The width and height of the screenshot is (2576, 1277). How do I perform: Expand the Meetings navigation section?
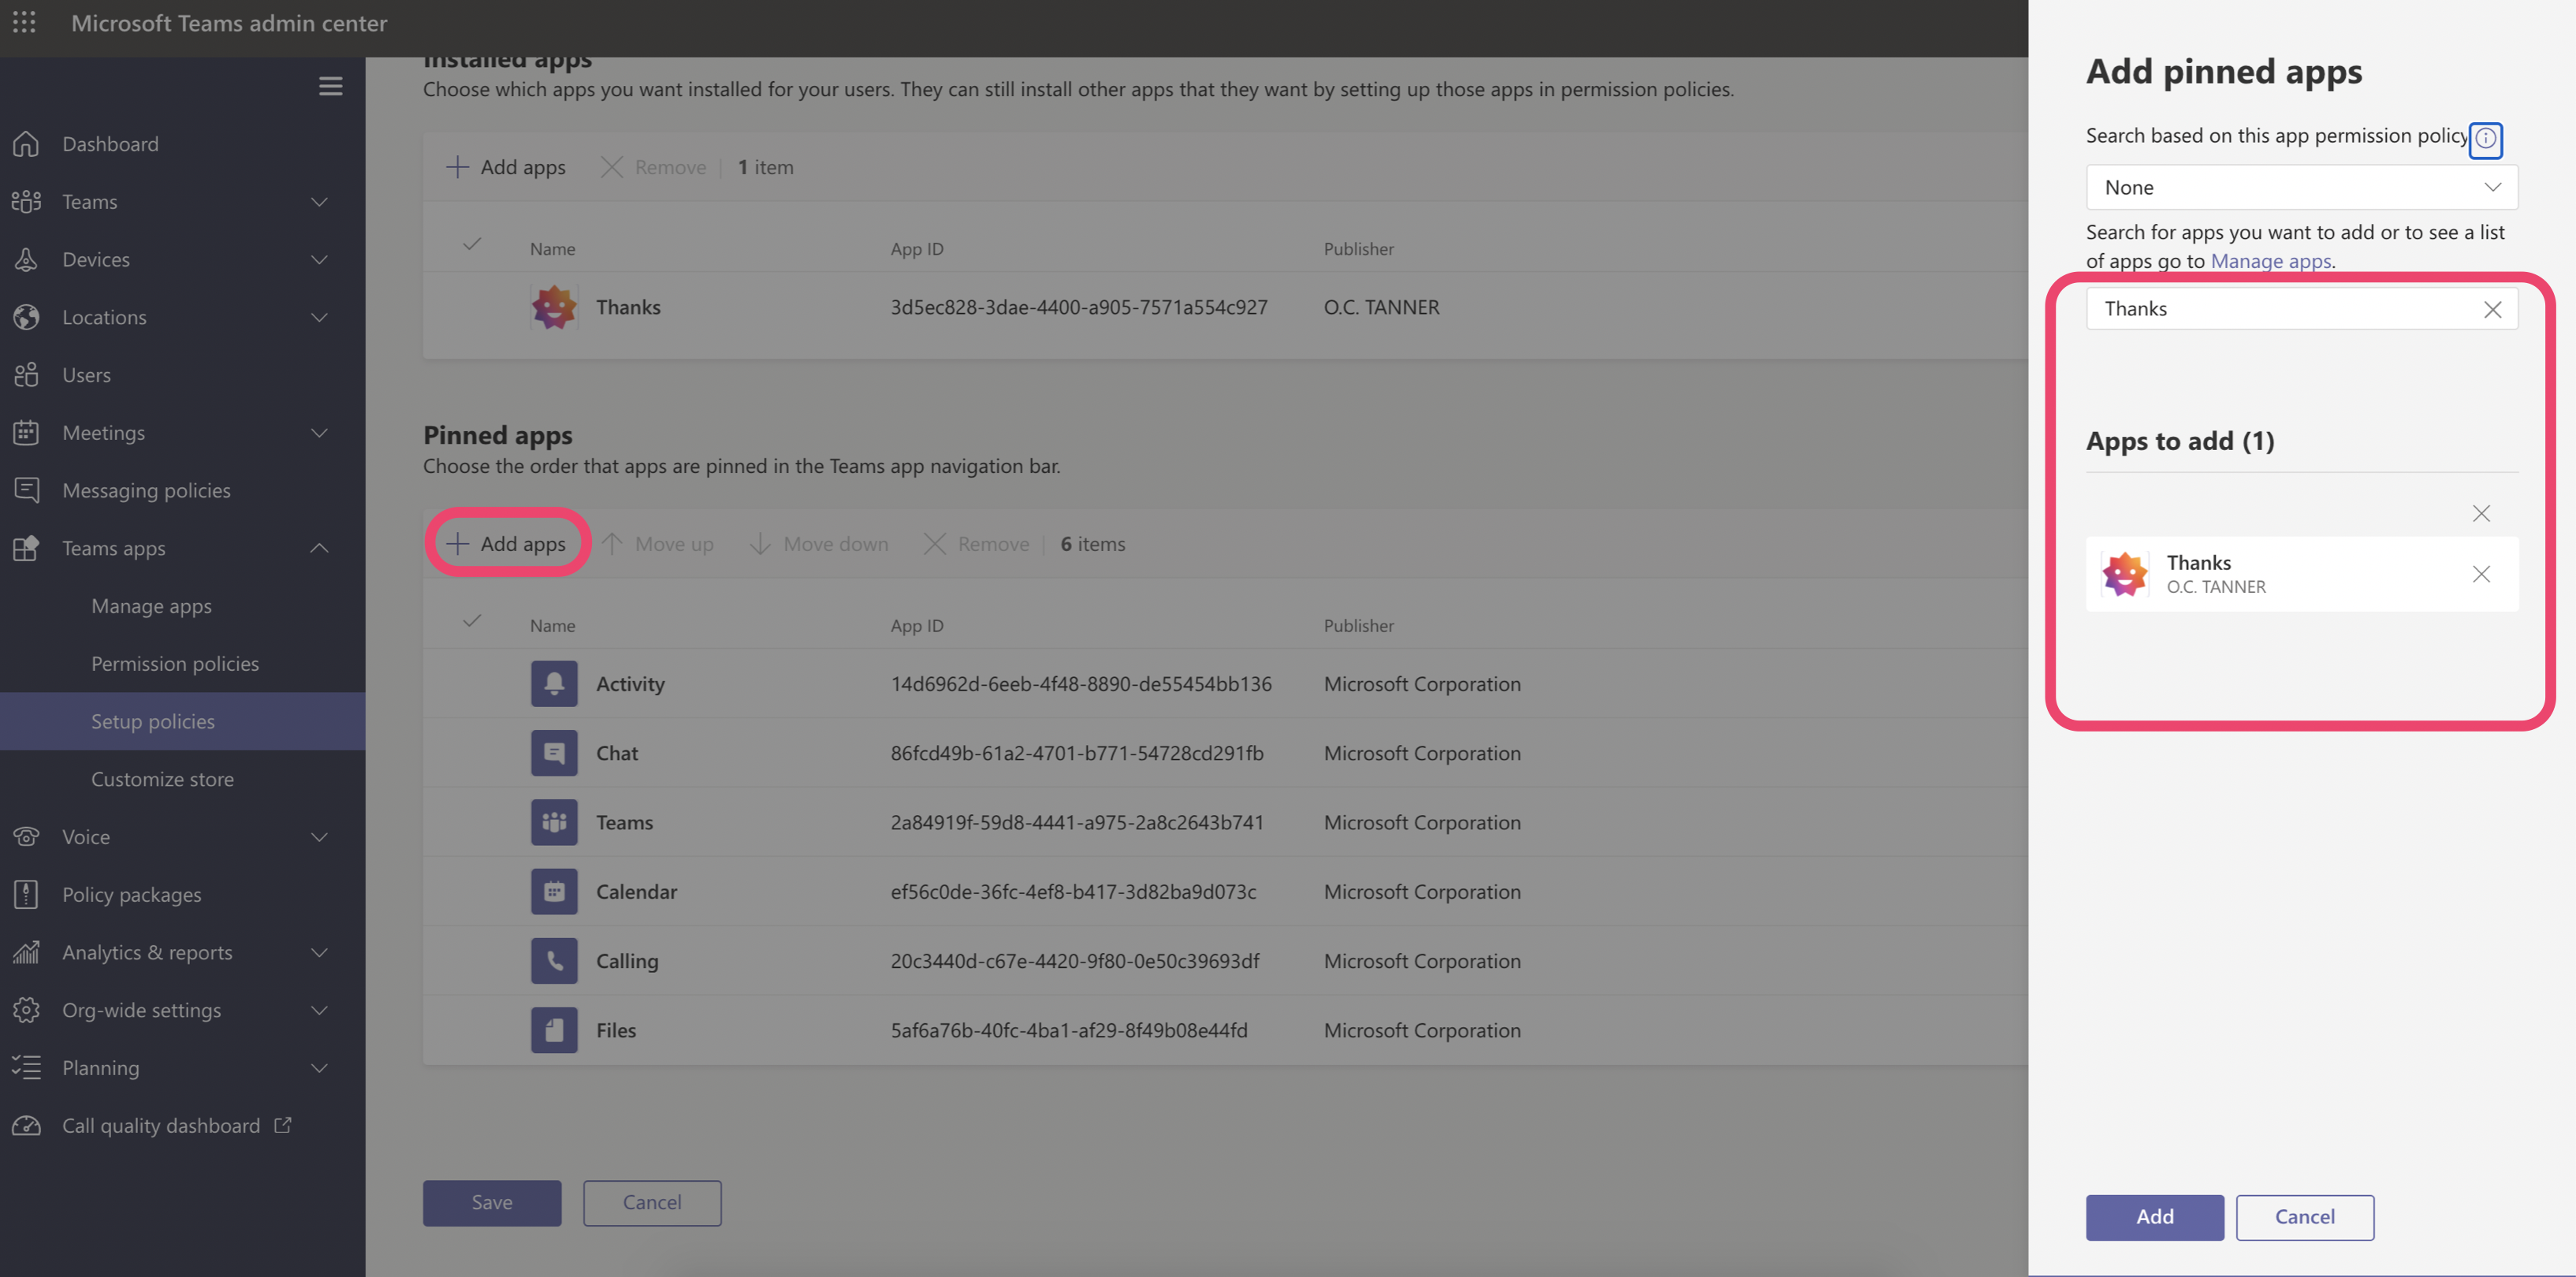(319, 433)
